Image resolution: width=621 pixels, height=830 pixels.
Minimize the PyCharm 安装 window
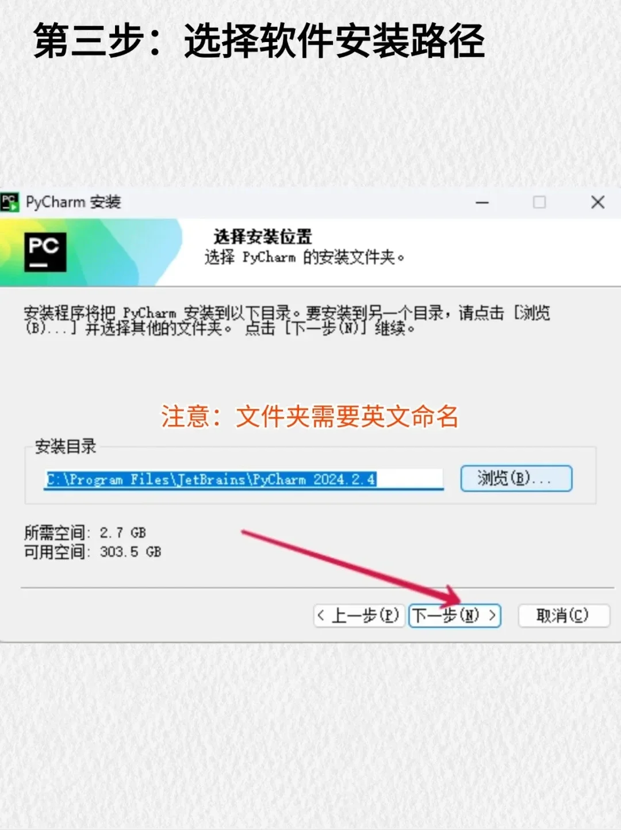482,202
